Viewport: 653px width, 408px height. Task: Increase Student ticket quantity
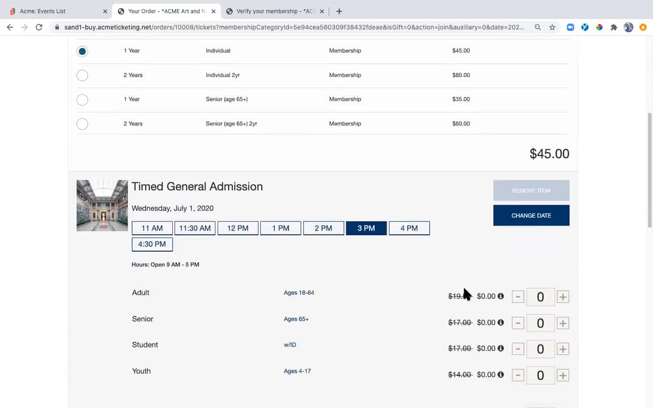(563, 349)
